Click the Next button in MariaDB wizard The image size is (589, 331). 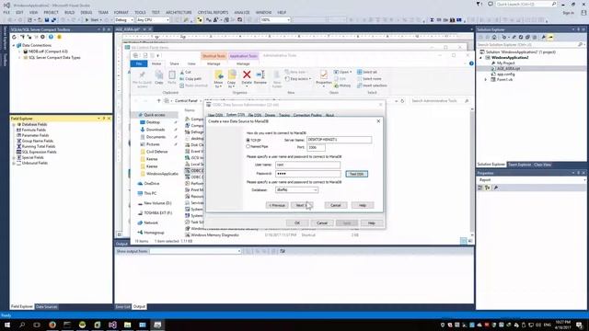(302, 205)
